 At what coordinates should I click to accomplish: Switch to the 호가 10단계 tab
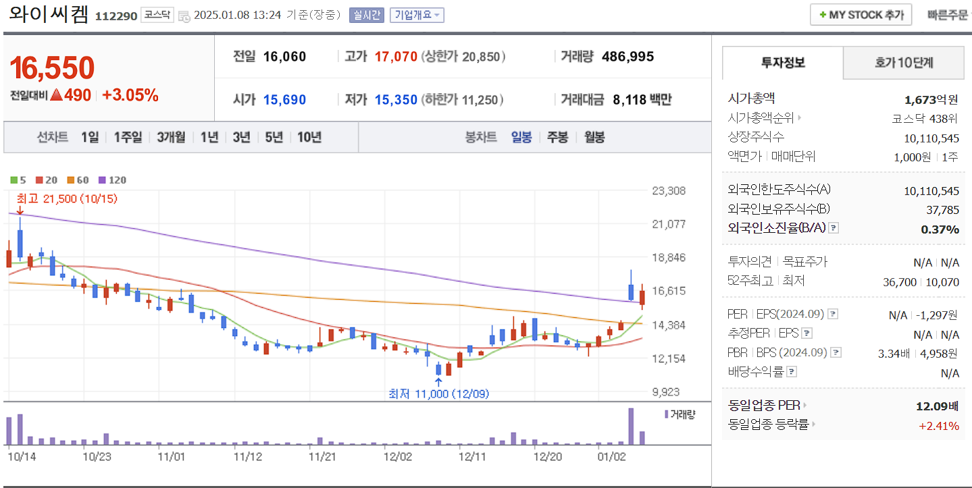[x=903, y=62]
